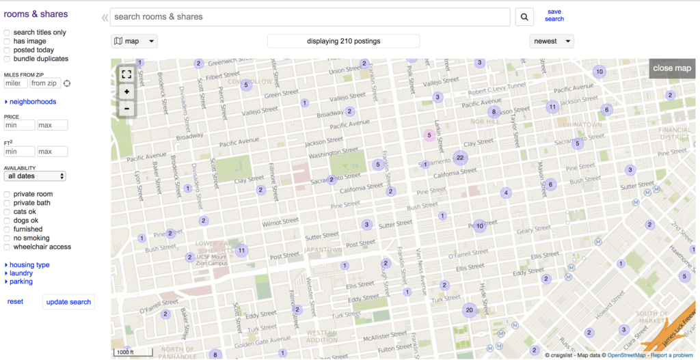Click the 2 cluster at UCSF Mount Zion Campus
The height and width of the screenshot is (360, 700).
[190, 258]
